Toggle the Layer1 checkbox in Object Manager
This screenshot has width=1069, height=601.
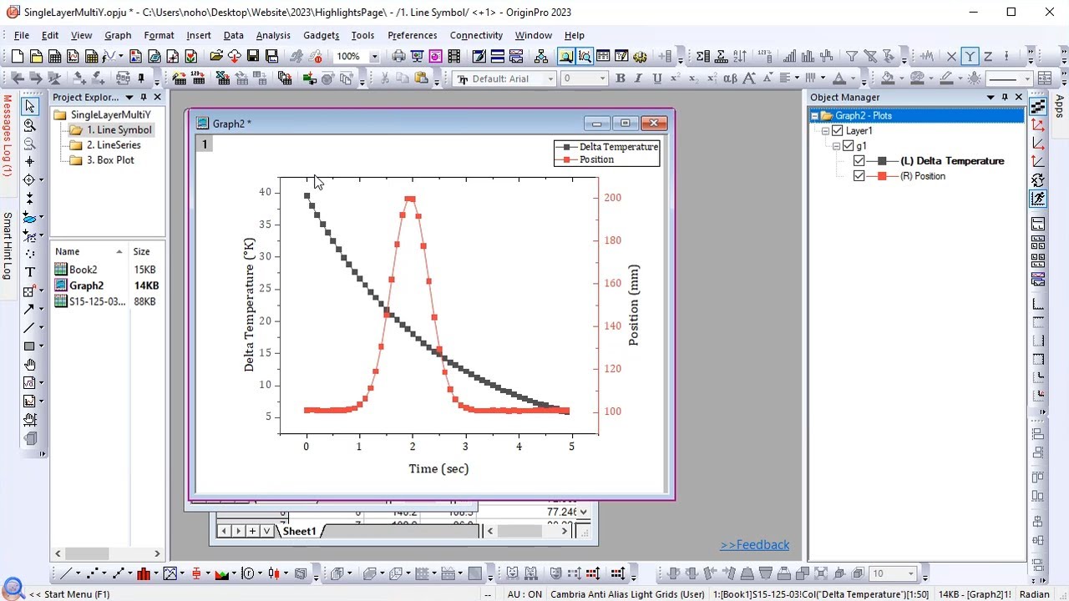(837, 130)
